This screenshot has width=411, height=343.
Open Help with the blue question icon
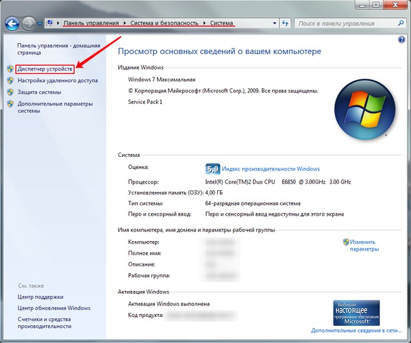click(401, 40)
